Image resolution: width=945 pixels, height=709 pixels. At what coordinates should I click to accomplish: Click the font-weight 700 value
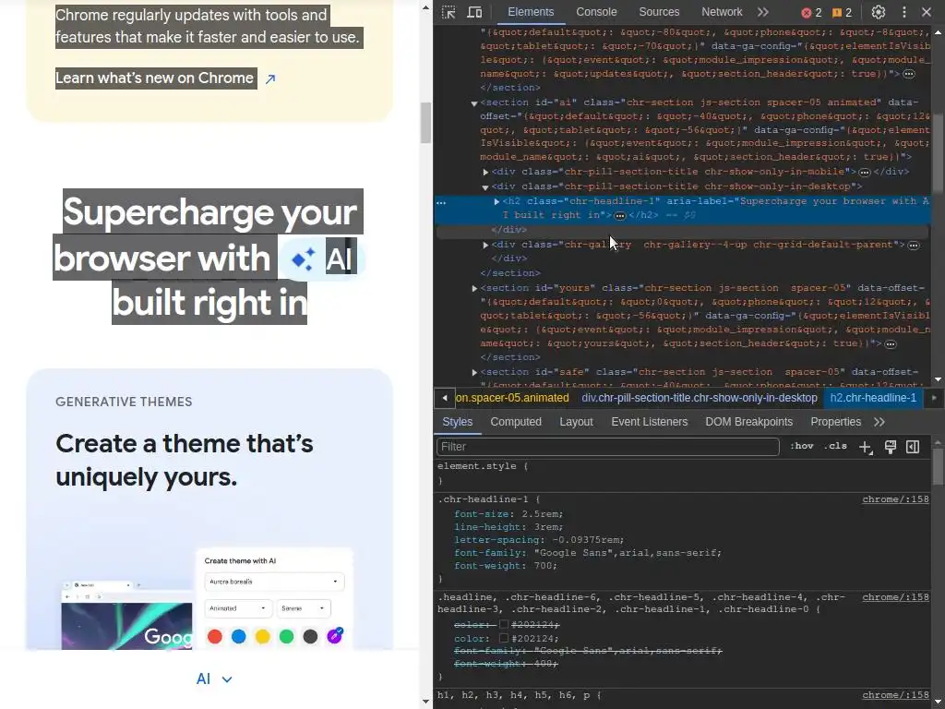pyautogui.click(x=543, y=566)
